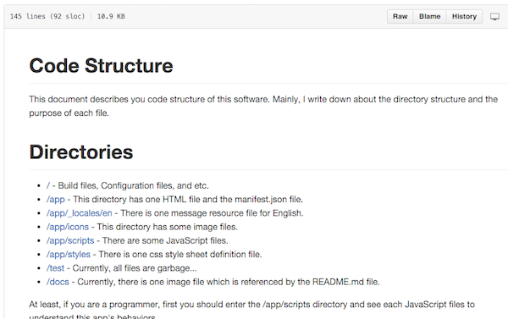
Task: Click text "one message resource file for English."
Action: 229,213
